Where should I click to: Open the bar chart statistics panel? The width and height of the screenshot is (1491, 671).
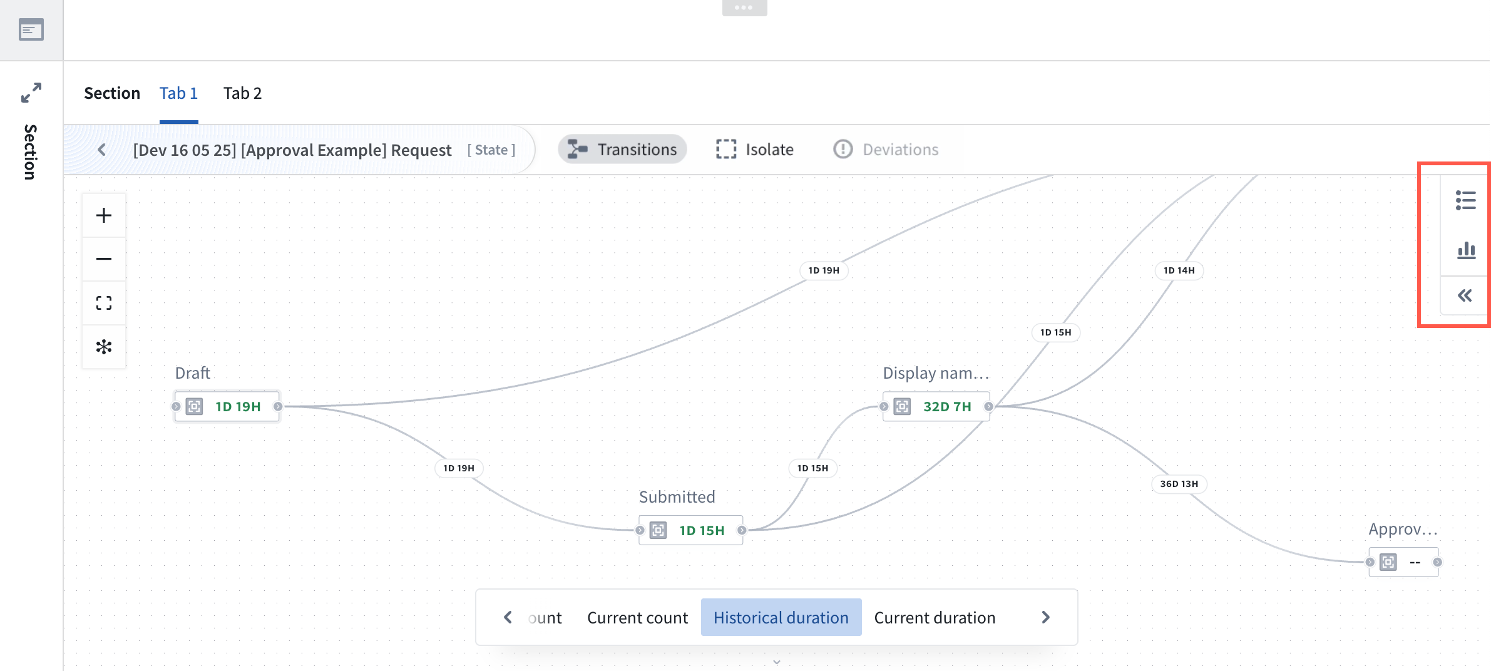(1465, 249)
